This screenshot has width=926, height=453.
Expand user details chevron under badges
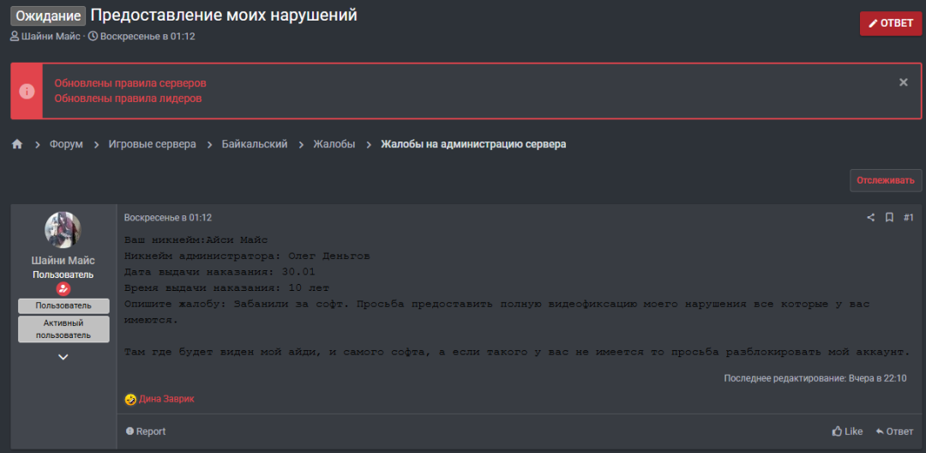click(x=63, y=357)
